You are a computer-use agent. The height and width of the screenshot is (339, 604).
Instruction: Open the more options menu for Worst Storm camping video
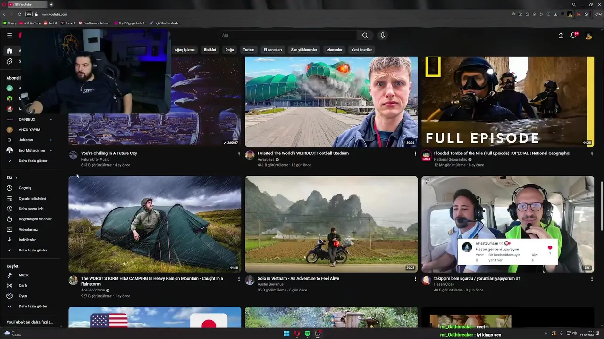click(239, 279)
